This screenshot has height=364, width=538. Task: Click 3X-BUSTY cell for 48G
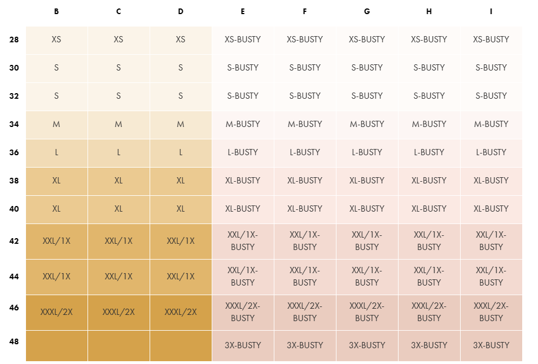click(x=367, y=345)
